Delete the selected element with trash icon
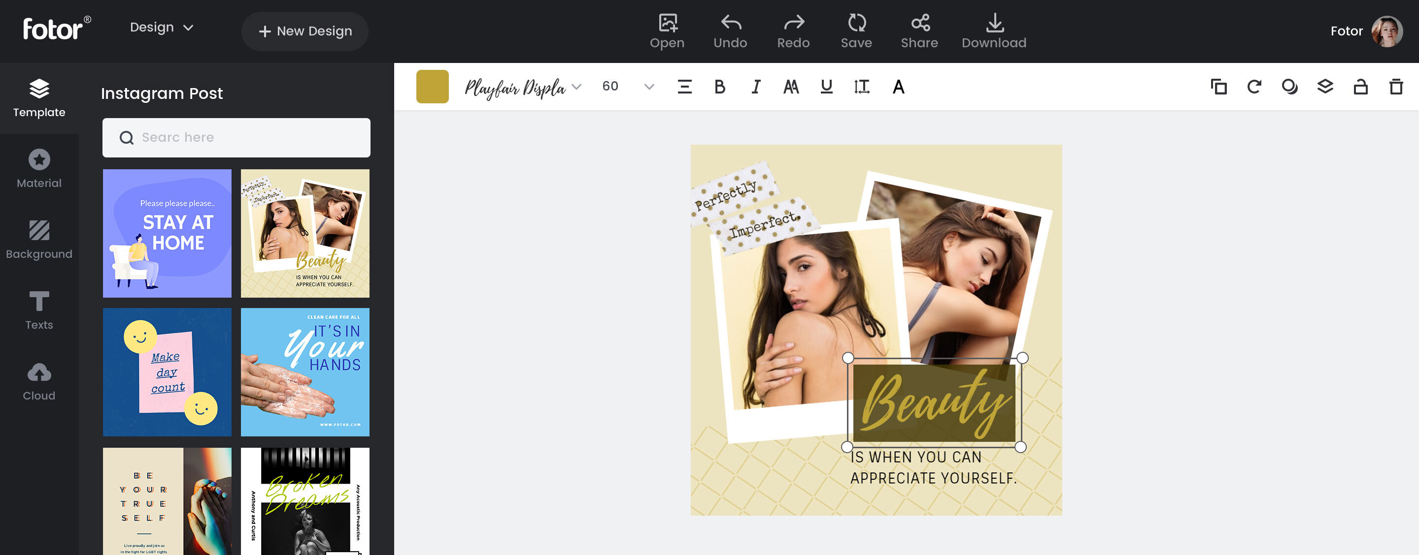 [1396, 87]
